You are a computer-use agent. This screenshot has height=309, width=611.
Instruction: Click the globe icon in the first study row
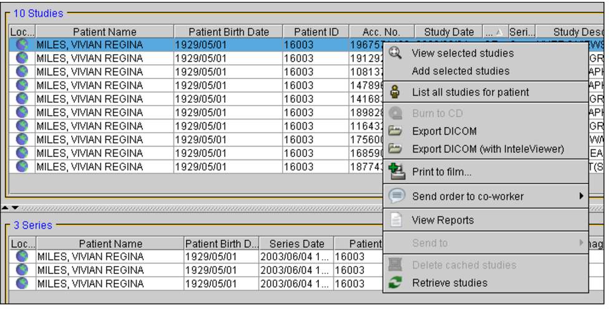point(22,45)
